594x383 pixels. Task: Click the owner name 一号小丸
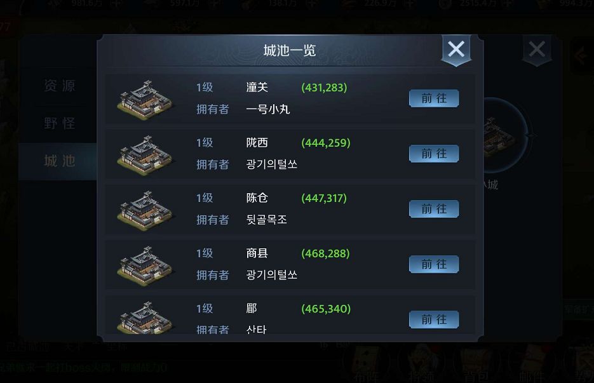pyautogui.click(x=268, y=109)
